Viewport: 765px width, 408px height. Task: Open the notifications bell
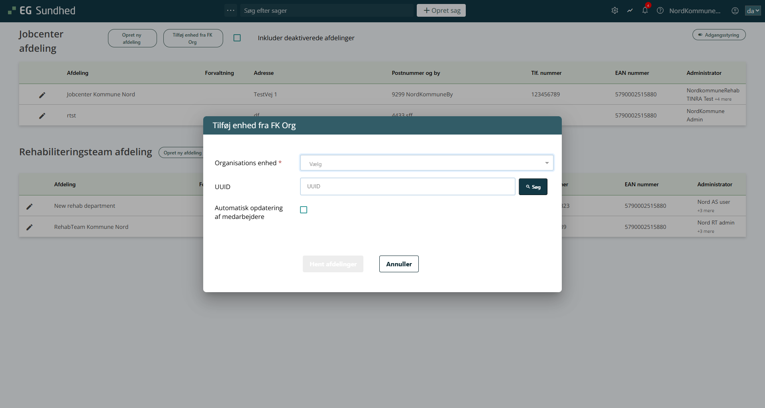pyautogui.click(x=645, y=11)
